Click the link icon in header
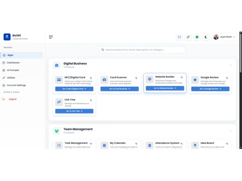Viewport: 242px width, 181px height. (188, 37)
